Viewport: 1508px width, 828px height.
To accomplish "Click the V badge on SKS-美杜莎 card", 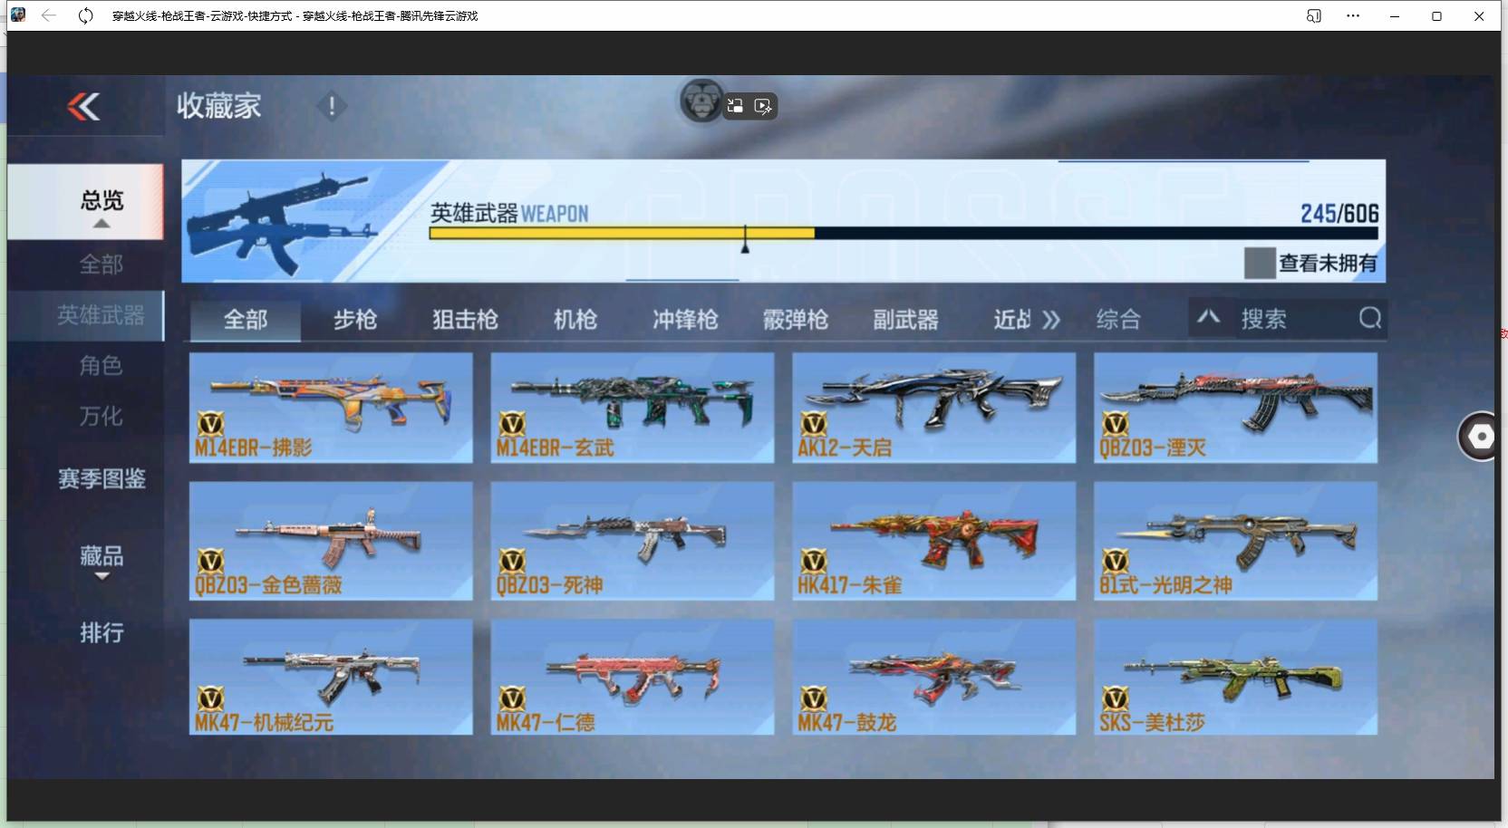I will click(1116, 698).
